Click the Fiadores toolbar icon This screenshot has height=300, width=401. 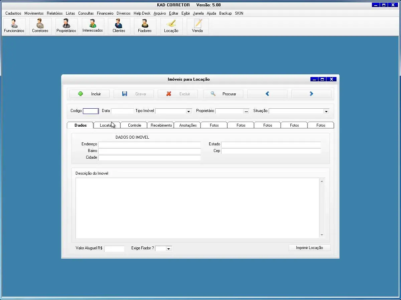click(145, 26)
